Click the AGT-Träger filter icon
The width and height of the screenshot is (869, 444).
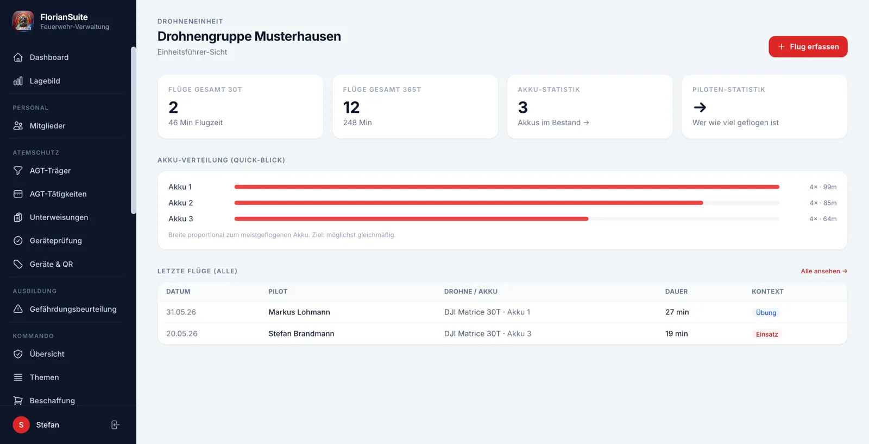coord(18,171)
